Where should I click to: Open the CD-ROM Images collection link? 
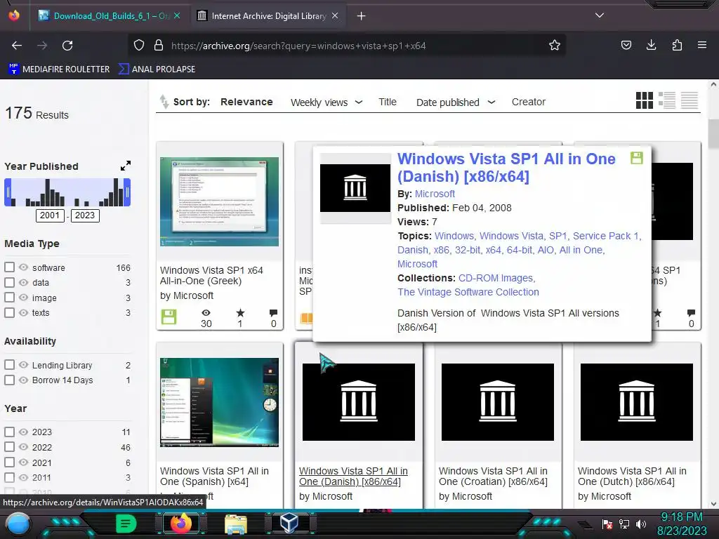point(496,278)
